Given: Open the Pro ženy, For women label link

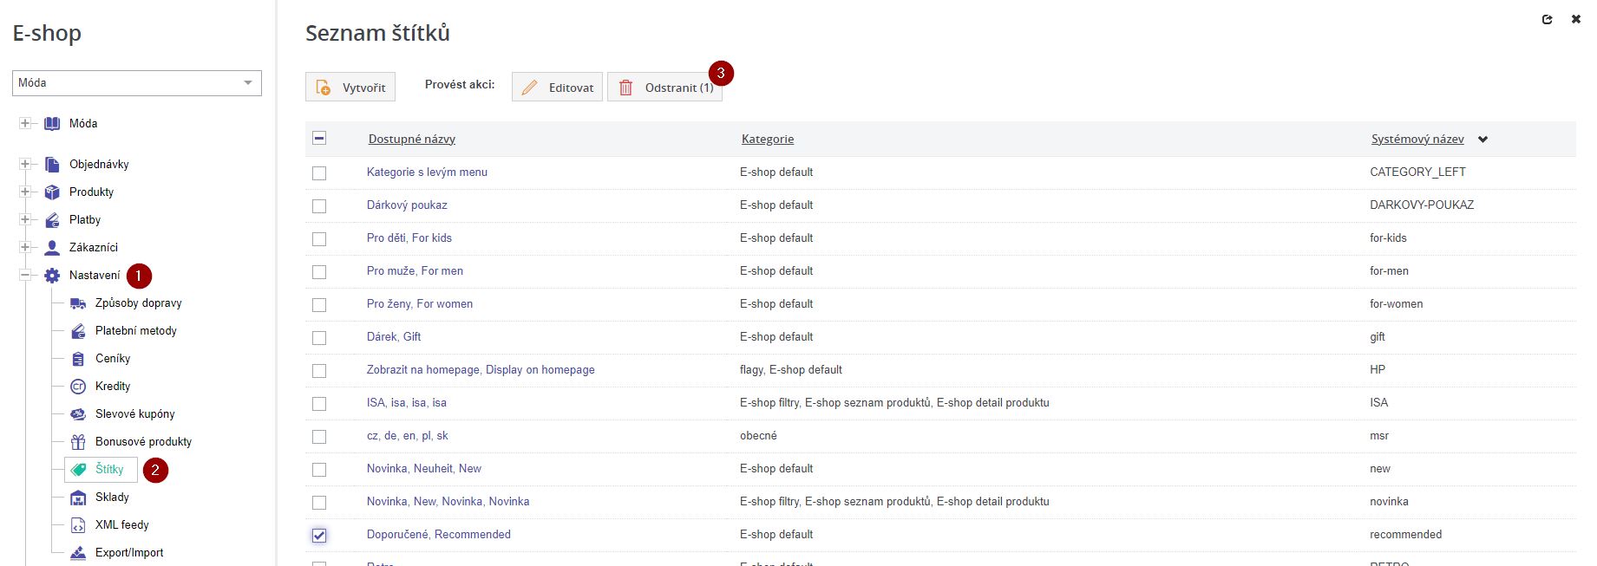Looking at the screenshot, I should pyautogui.click(x=420, y=304).
